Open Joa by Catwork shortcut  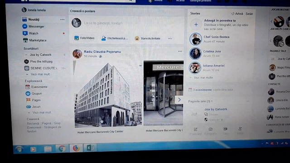40,55
